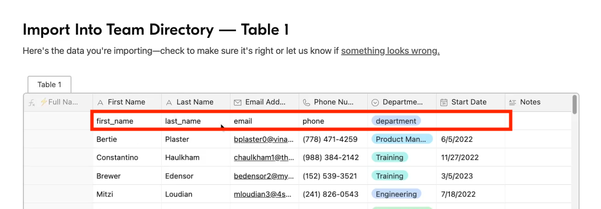The width and height of the screenshot is (601, 209).
Task: Click start date 3/5/2023
Action: [x=456, y=176]
